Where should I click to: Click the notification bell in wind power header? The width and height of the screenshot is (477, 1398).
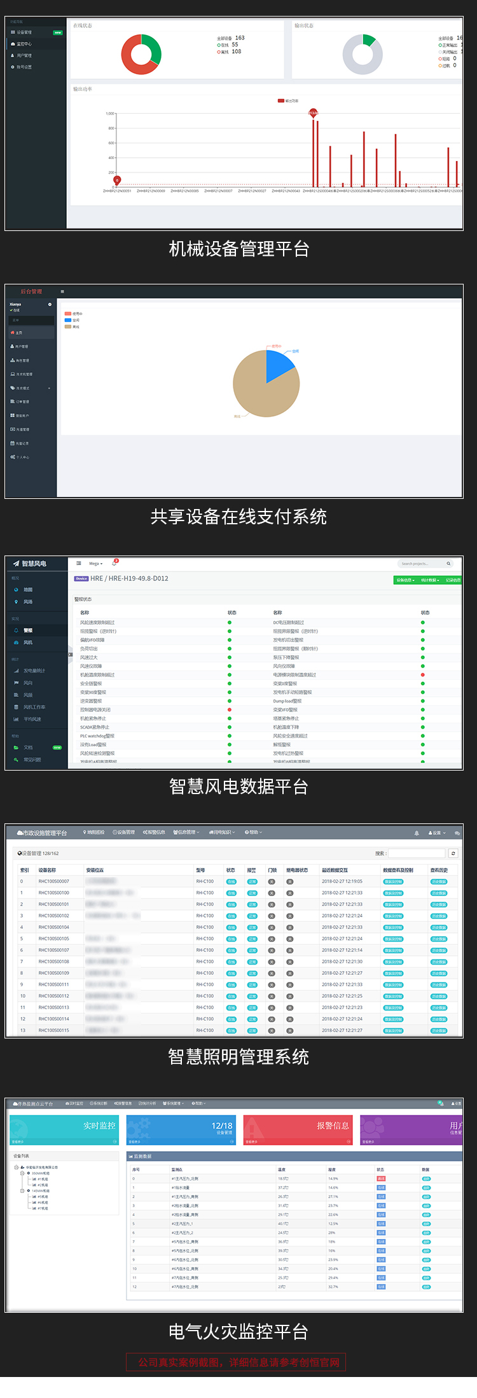114,563
